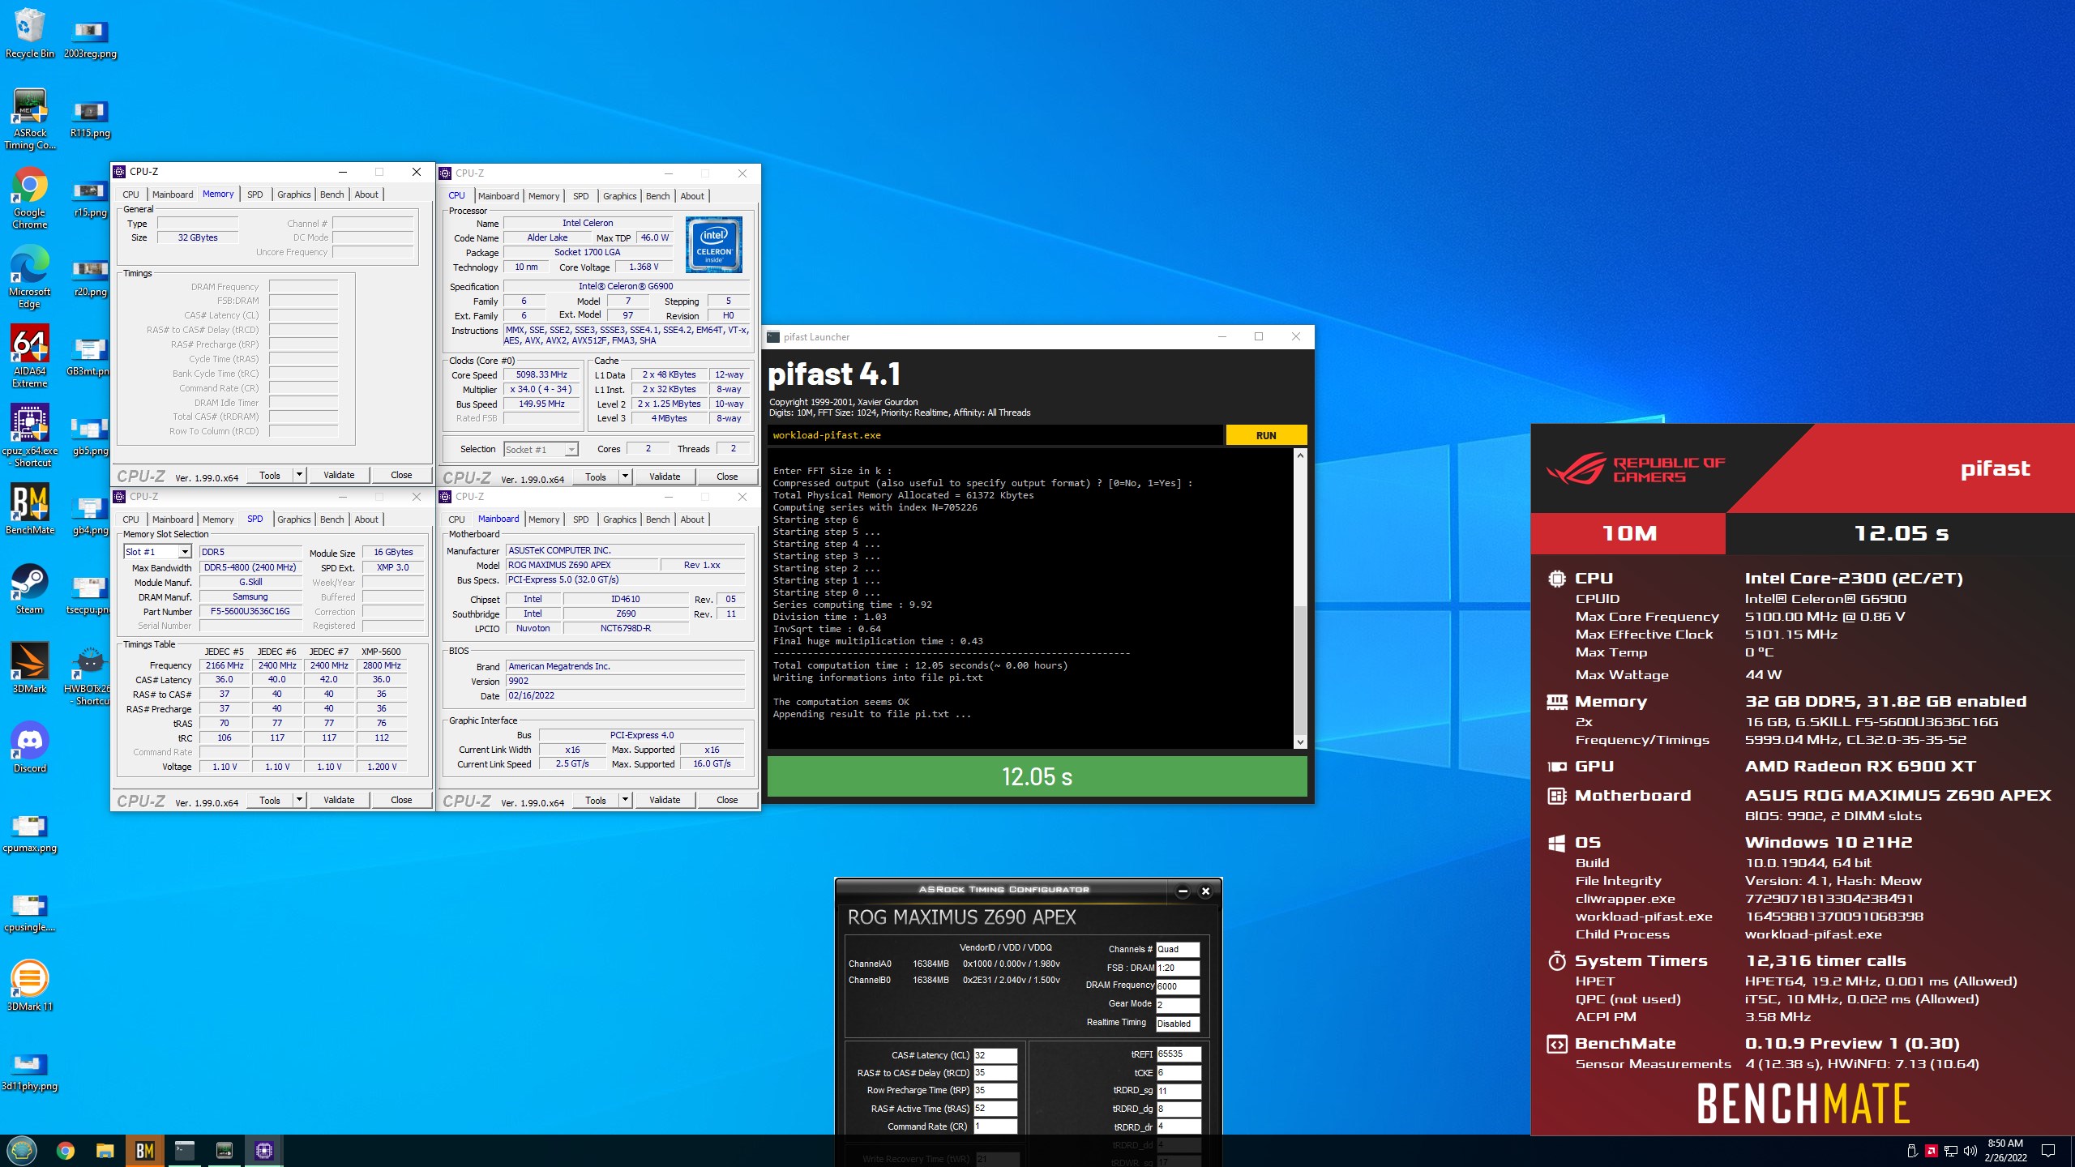Click Close in CPU-Z CPU window

[727, 477]
